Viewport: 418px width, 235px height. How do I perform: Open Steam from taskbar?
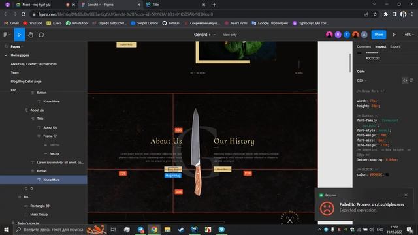point(181,229)
